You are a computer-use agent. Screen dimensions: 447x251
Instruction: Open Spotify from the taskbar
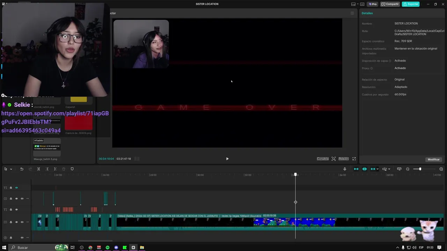[x=108, y=248]
